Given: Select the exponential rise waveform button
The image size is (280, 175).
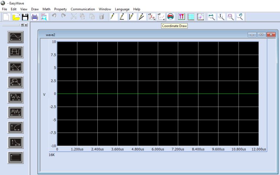Looking at the screenshot, I should [x=16, y=127].
